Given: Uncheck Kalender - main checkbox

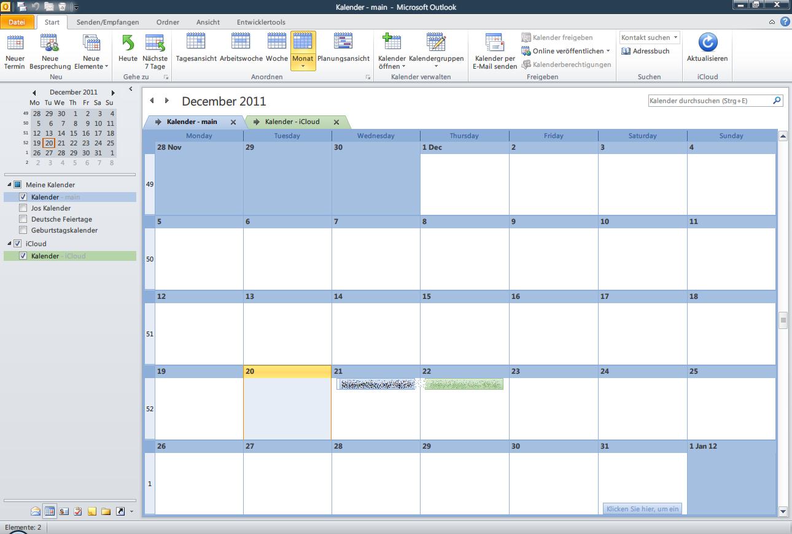Looking at the screenshot, I should coord(23,197).
